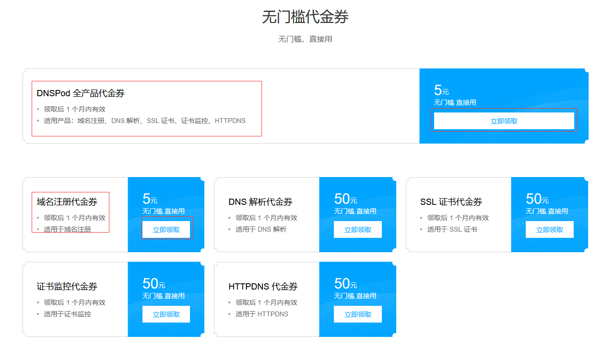Viewport: 603px width, 346px height.
Task: Click 立即领取 on DNS 解析代金券 card
Action: (x=358, y=230)
